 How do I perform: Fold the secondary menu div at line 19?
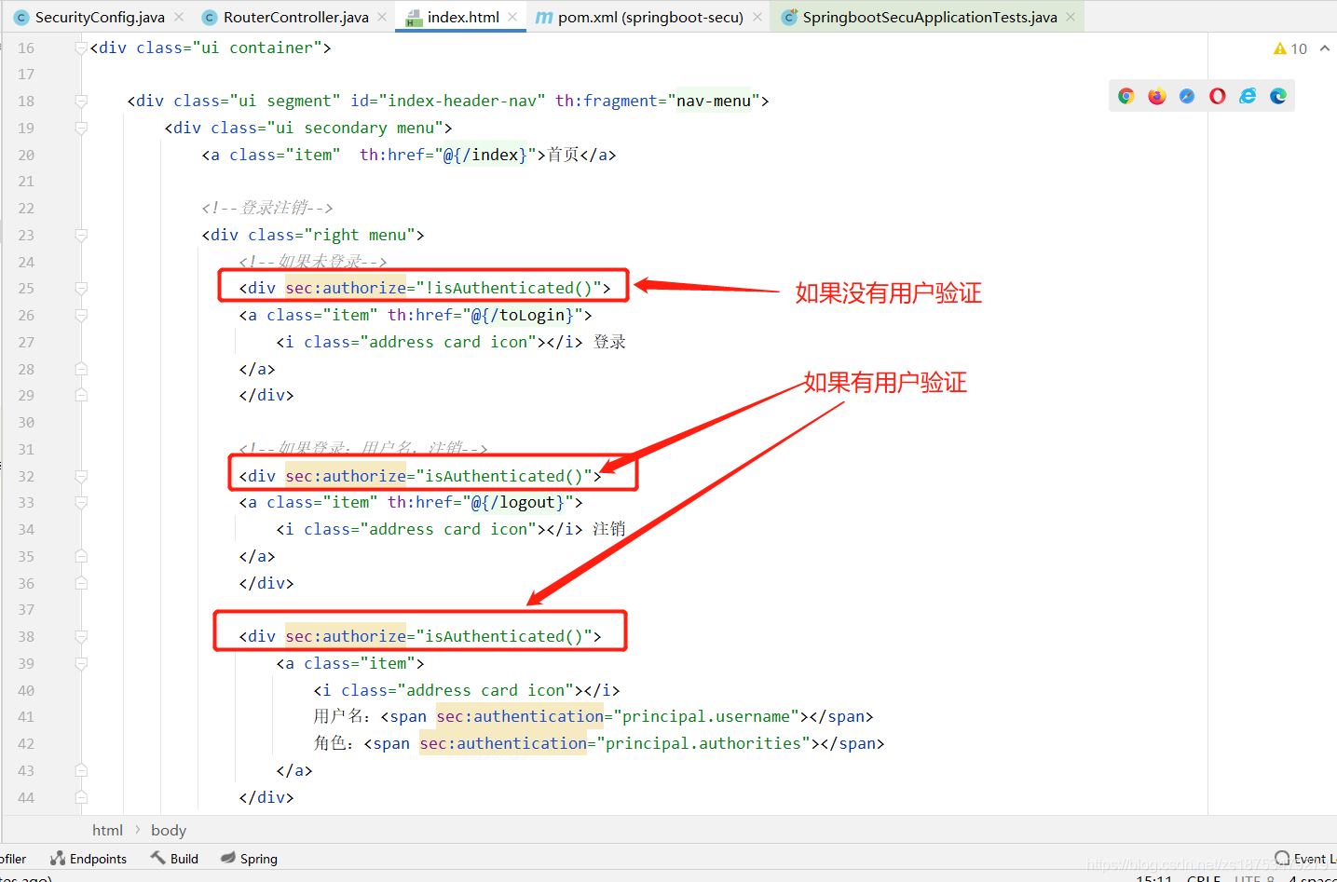pos(81,128)
